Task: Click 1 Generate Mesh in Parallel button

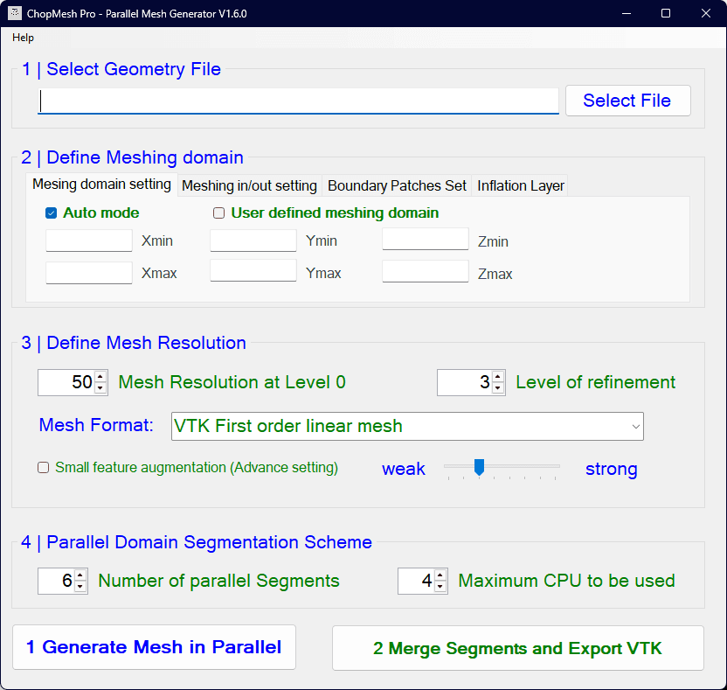Action: [x=154, y=647]
